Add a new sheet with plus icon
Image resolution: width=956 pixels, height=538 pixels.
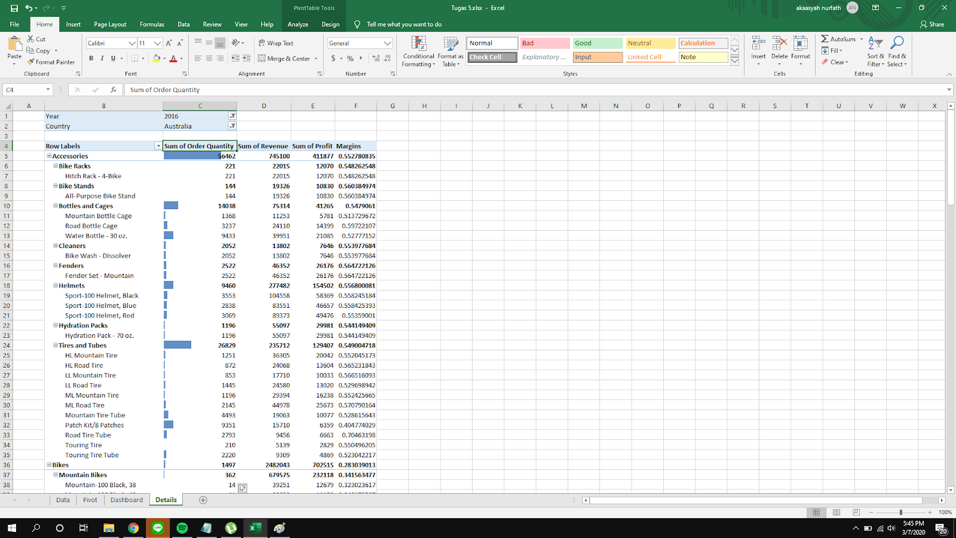(203, 500)
